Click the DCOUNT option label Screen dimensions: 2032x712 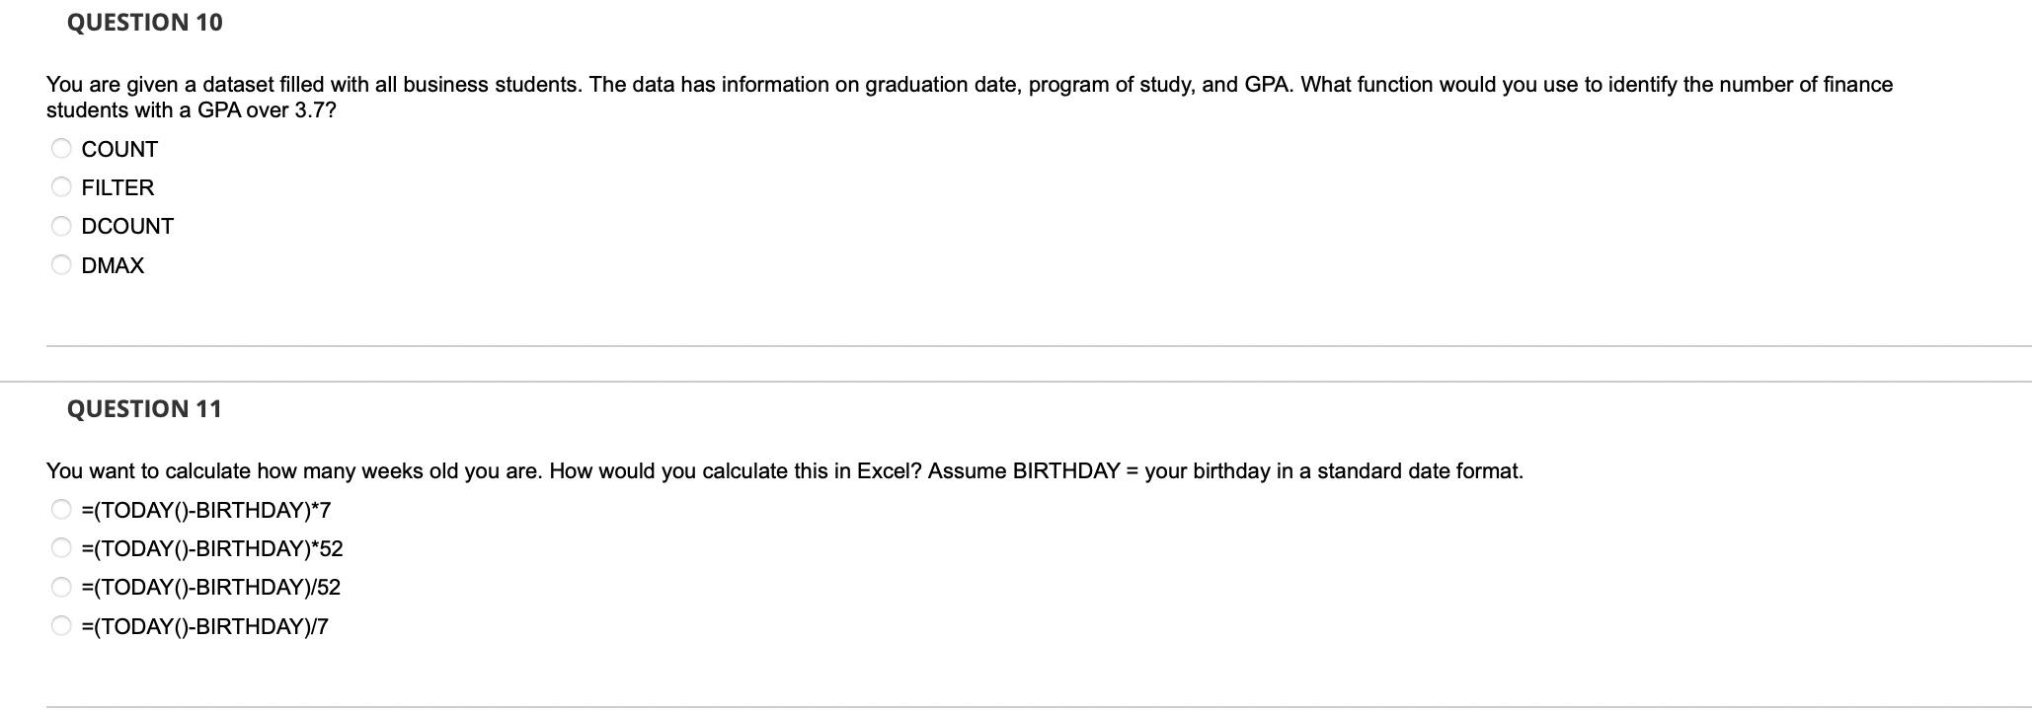click(x=127, y=226)
